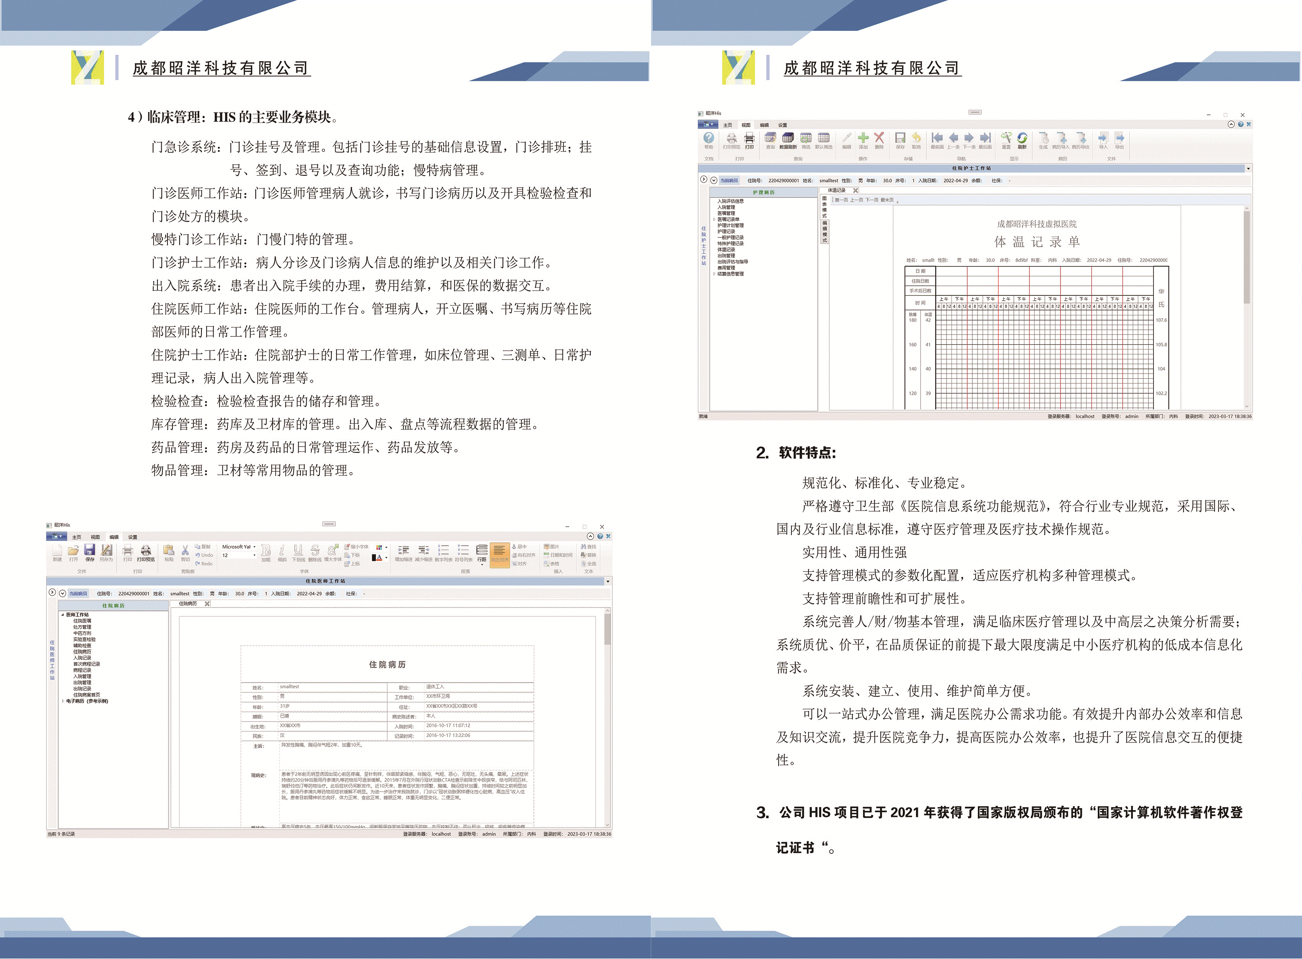Collapse ribbon arrow in nurse workstation
This screenshot has width=1302, height=959.
point(1231,124)
